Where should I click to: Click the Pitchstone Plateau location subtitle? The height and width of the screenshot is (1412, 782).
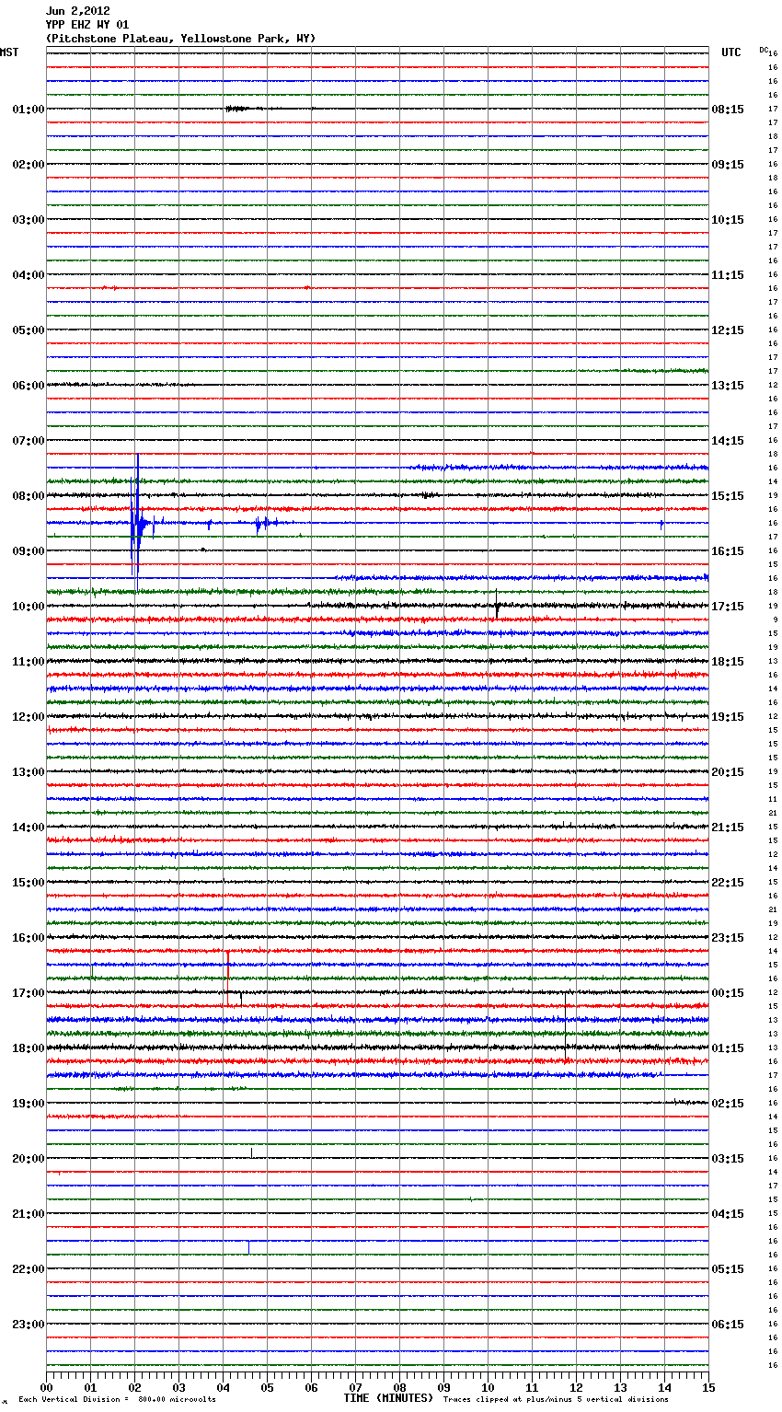click(x=180, y=39)
